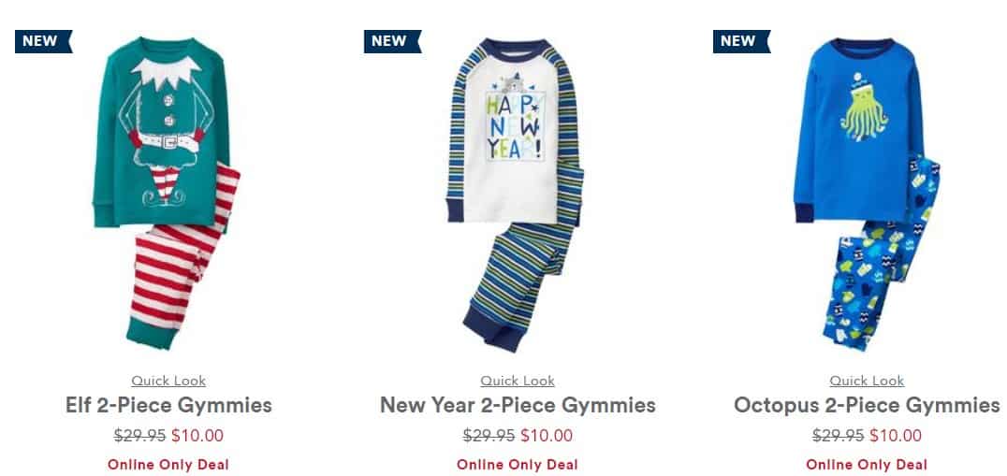Click the $10.00 sale price under Elf Gymmies

click(197, 436)
